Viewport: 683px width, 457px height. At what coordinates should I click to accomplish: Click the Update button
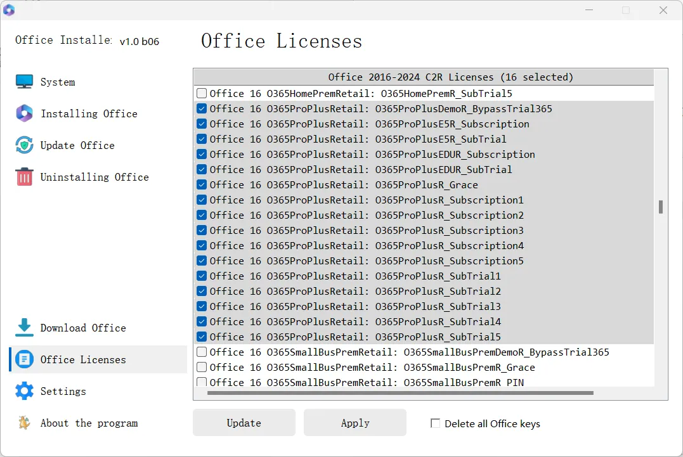244,423
